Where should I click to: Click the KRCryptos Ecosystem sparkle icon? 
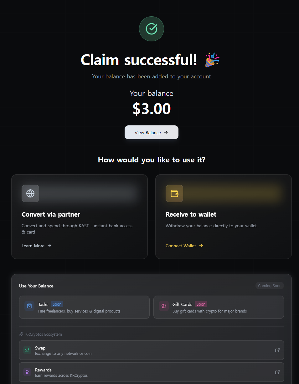tap(21, 334)
